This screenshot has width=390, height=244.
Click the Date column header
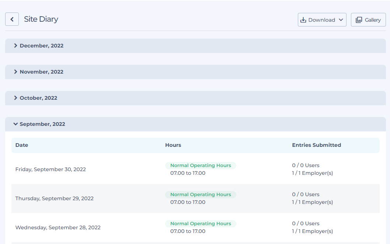click(22, 145)
